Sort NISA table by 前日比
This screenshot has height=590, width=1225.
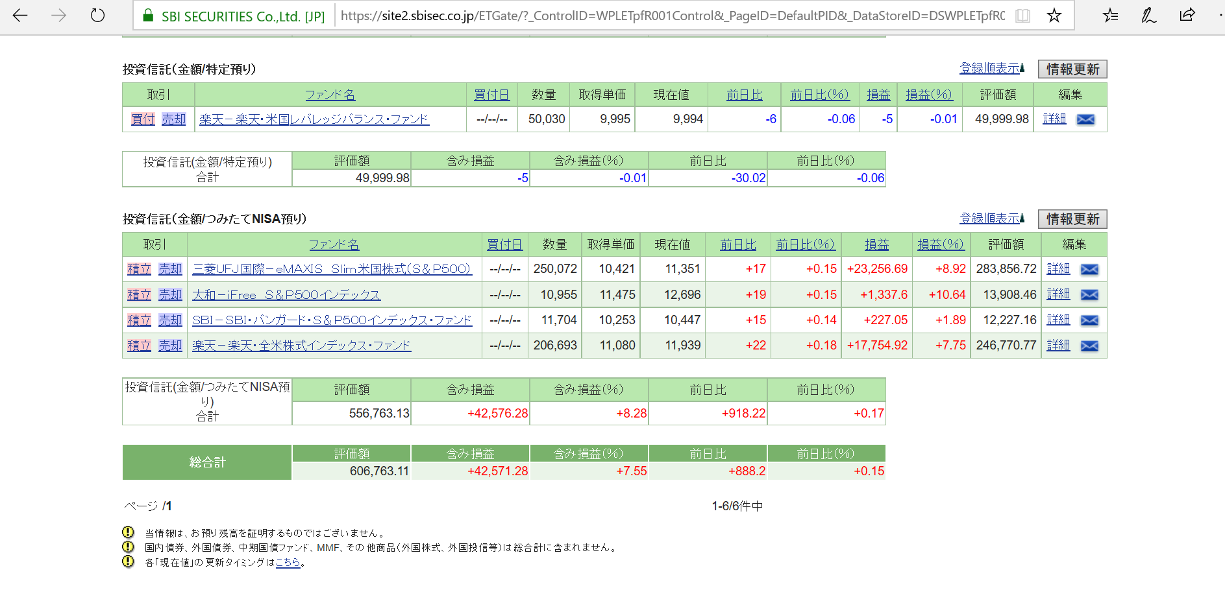point(737,244)
